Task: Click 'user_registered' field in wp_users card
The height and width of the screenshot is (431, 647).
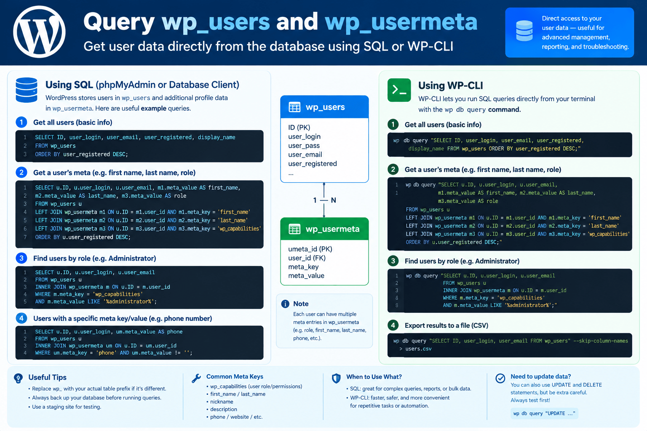Action: [x=313, y=164]
